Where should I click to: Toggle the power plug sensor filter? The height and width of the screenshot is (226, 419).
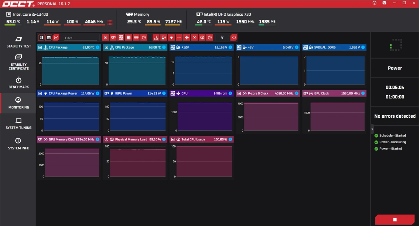pos(171,37)
